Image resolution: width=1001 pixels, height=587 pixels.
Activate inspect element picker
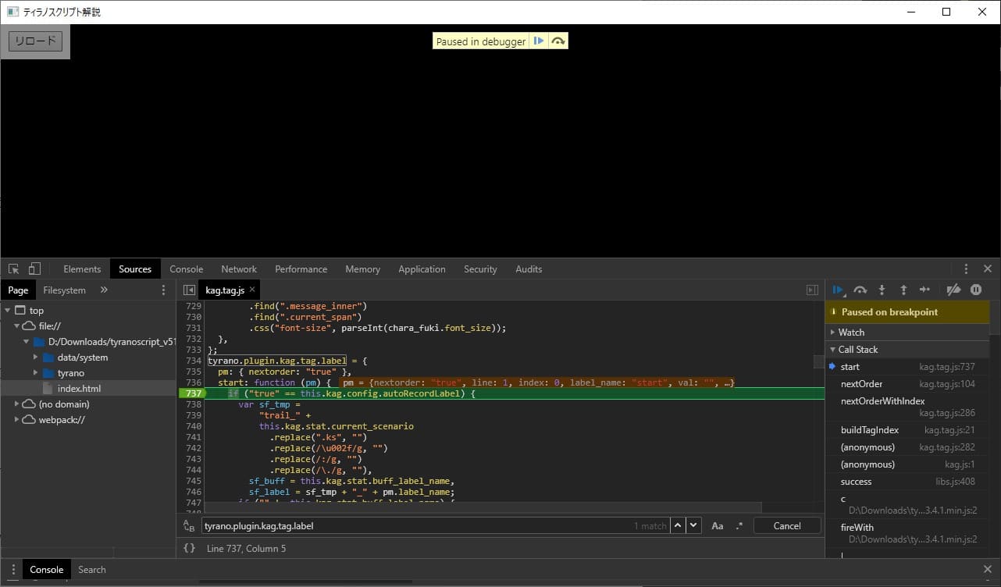coord(13,269)
